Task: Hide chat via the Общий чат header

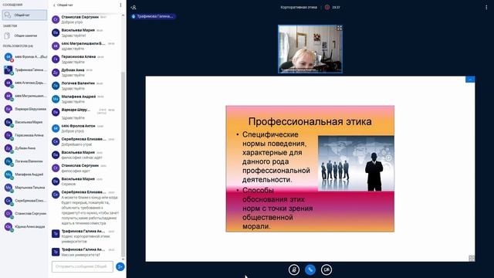Action: pyautogui.click(x=63, y=5)
